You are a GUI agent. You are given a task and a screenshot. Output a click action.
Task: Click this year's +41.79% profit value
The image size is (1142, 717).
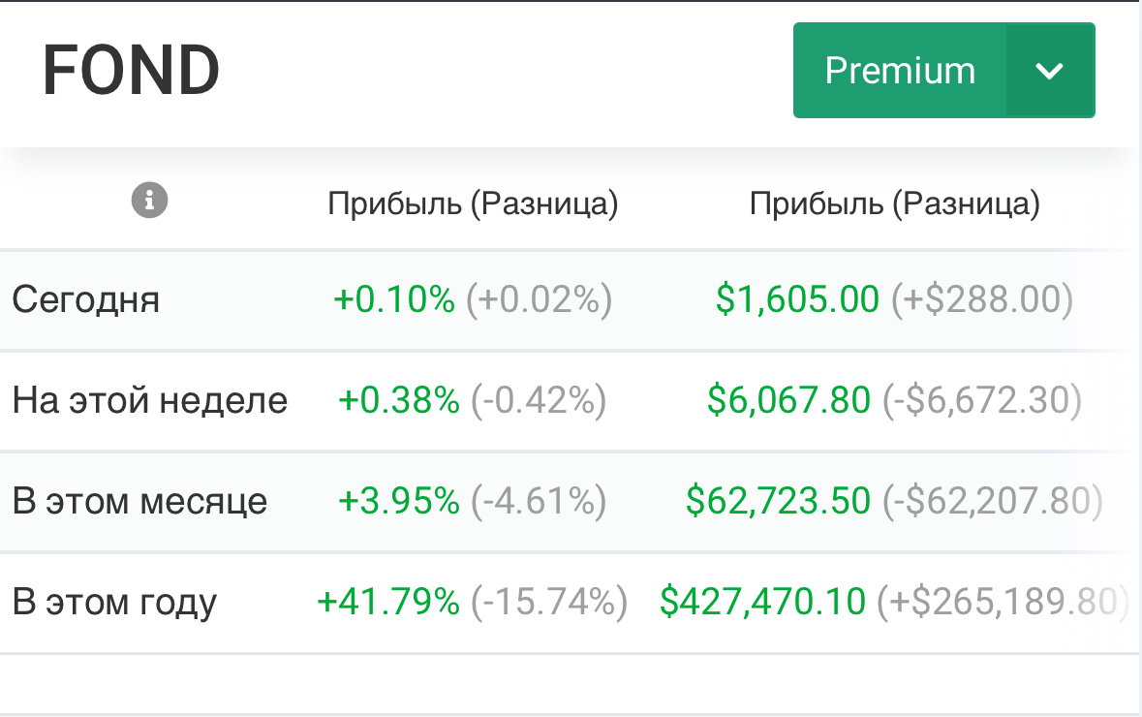388,602
